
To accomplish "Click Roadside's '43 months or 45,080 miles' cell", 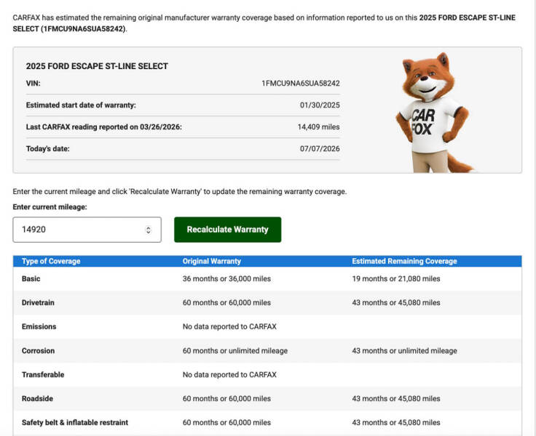I will [396, 398].
